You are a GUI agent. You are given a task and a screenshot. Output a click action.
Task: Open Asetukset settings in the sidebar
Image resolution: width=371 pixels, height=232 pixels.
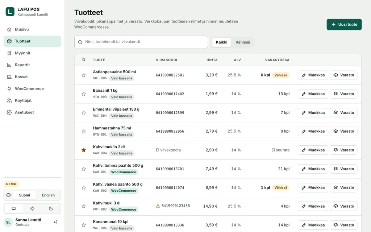[x=32, y=112]
